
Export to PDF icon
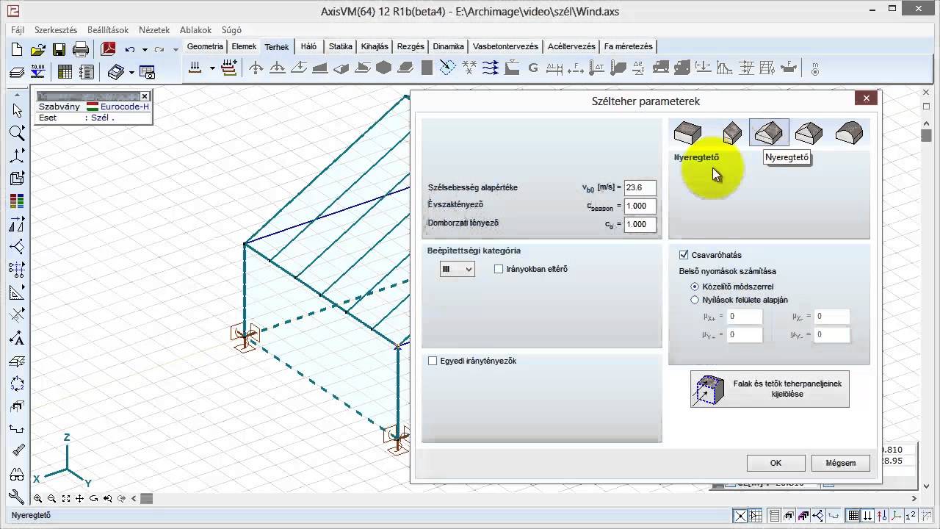point(109,49)
